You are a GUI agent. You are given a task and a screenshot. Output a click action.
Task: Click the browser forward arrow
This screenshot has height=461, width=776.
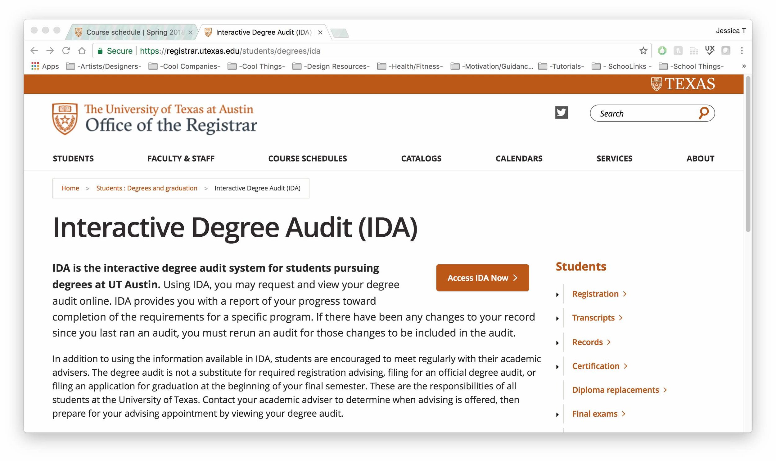click(50, 50)
